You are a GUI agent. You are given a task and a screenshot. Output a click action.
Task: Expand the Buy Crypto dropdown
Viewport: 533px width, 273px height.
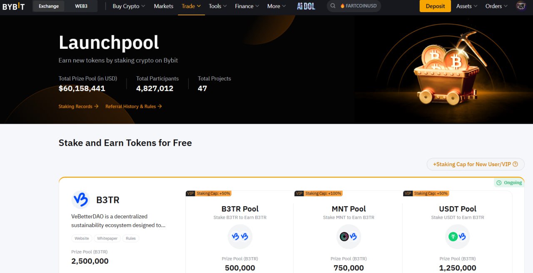tap(129, 6)
